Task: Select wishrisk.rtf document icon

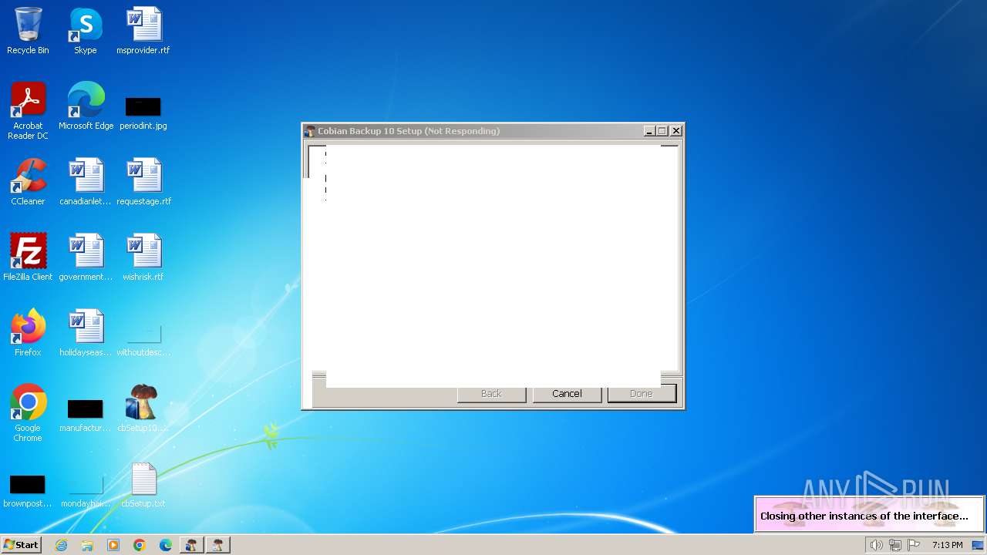Action: (x=143, y=257)
